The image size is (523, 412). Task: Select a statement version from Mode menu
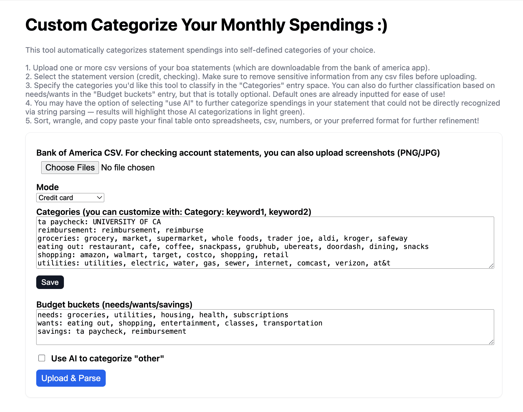click(70, 197)
